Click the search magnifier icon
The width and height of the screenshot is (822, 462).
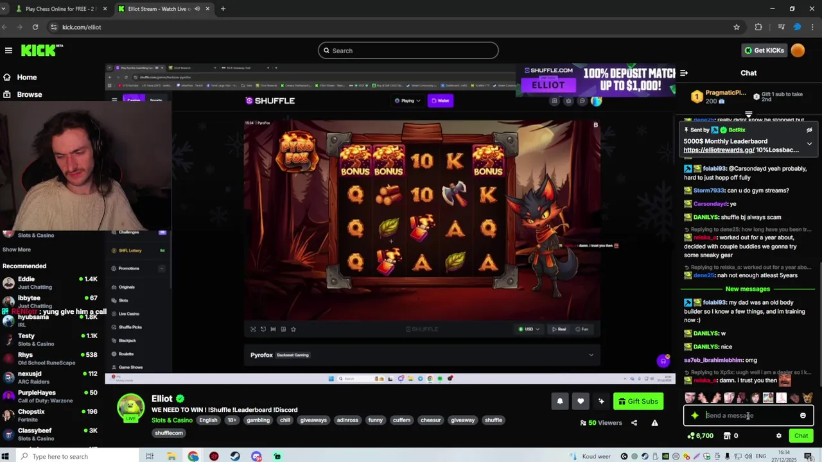pos(326,51)
